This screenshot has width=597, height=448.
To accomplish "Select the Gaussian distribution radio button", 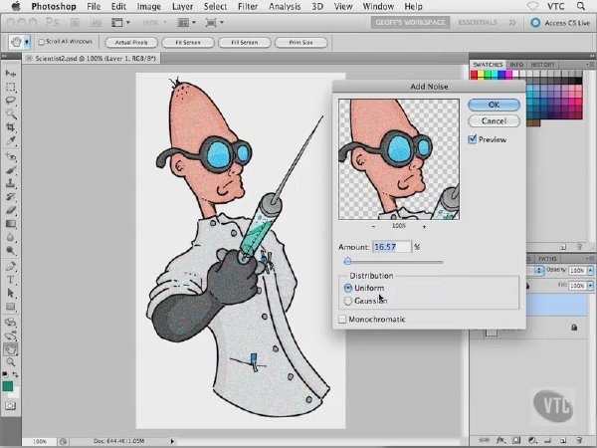I will click(348, 301).
